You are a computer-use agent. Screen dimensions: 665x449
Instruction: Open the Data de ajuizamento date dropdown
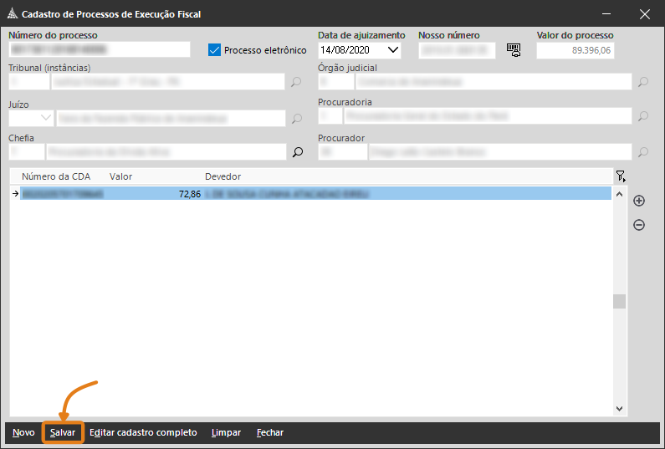392,50
